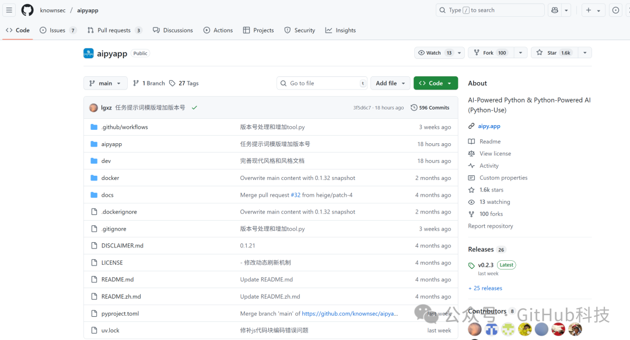Screen dimensions: 630x340
Task: Open the Add file dropdown
Action: point(390,83)
